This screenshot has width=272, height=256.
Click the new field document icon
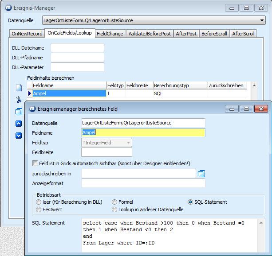point(19,88)
